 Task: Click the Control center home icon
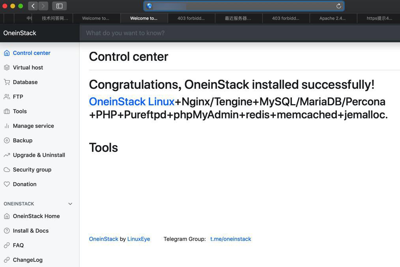click(7, 53)
